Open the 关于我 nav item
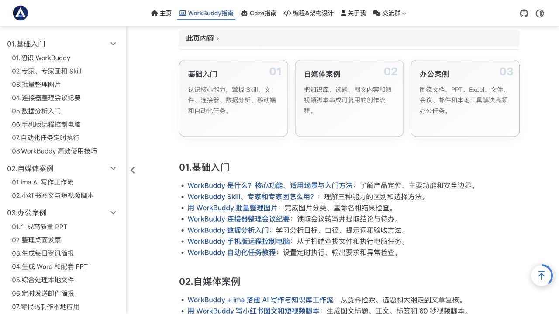The height and width of the screenshot is (314, 559). 353,13
